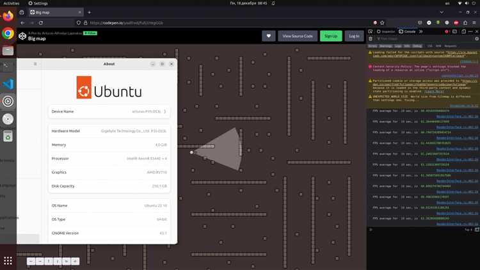Click the CodePen logo icon
Viewport: 480px width, 270px height.
[22, 36]
